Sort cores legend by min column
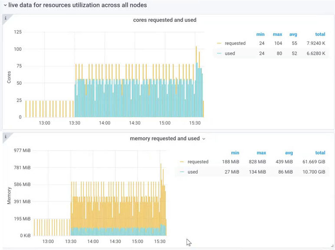The height and width of the screenshot is (250, 335). (x=260, y=34)
